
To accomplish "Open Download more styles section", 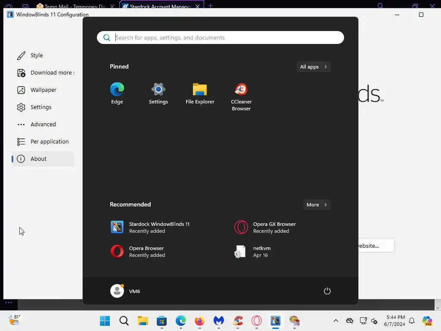I will point(43,73).
